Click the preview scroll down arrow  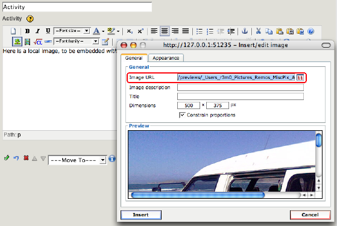(319, 188)
